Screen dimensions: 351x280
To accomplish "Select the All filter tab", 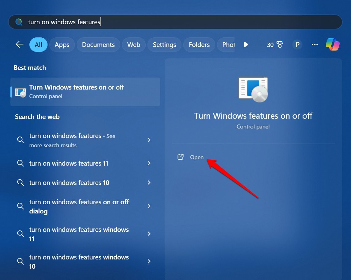I will coord(38,44).
